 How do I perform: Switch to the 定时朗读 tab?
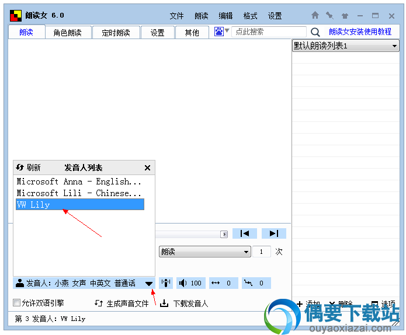coord(116,33)
